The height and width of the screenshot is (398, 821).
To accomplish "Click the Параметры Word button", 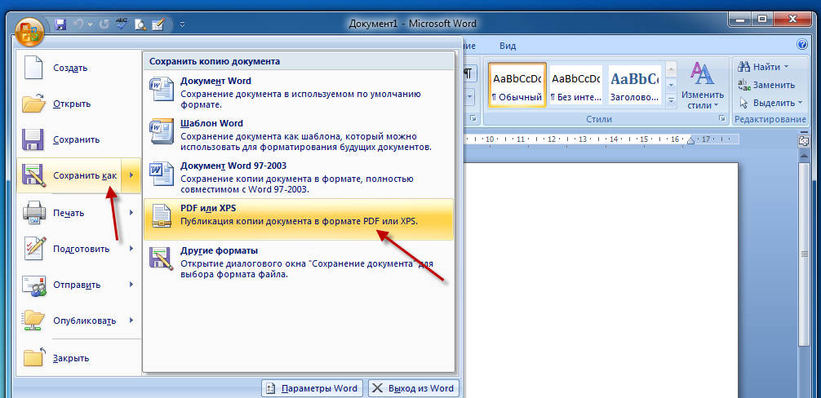I will point(312,388).
